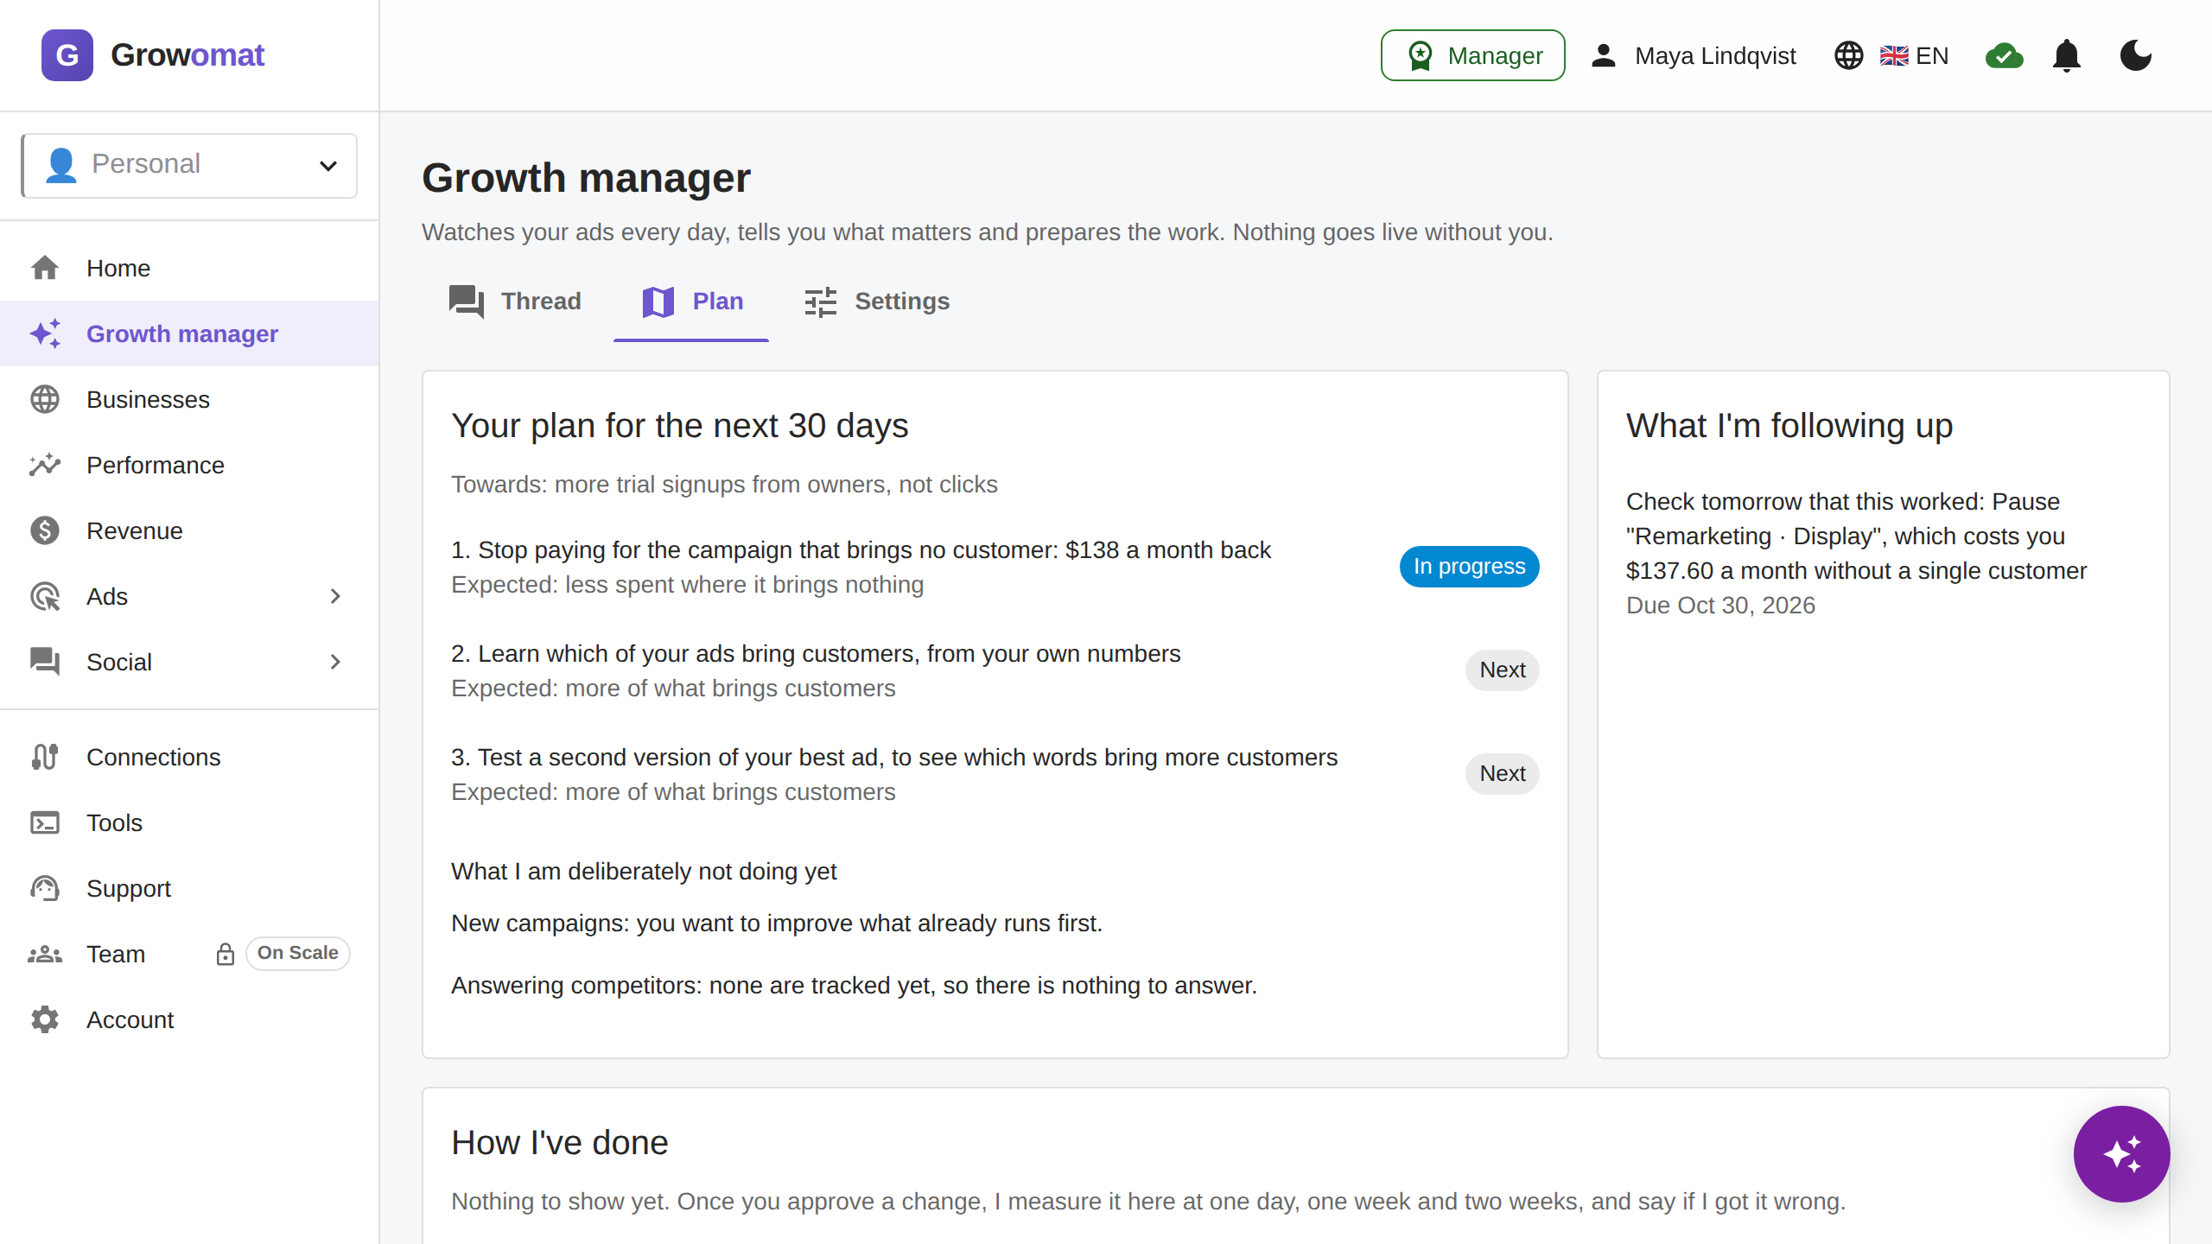Open Revenue dollar icon in sidebar
This screenshot has width=2212, height=1244.
coord(45,530)
